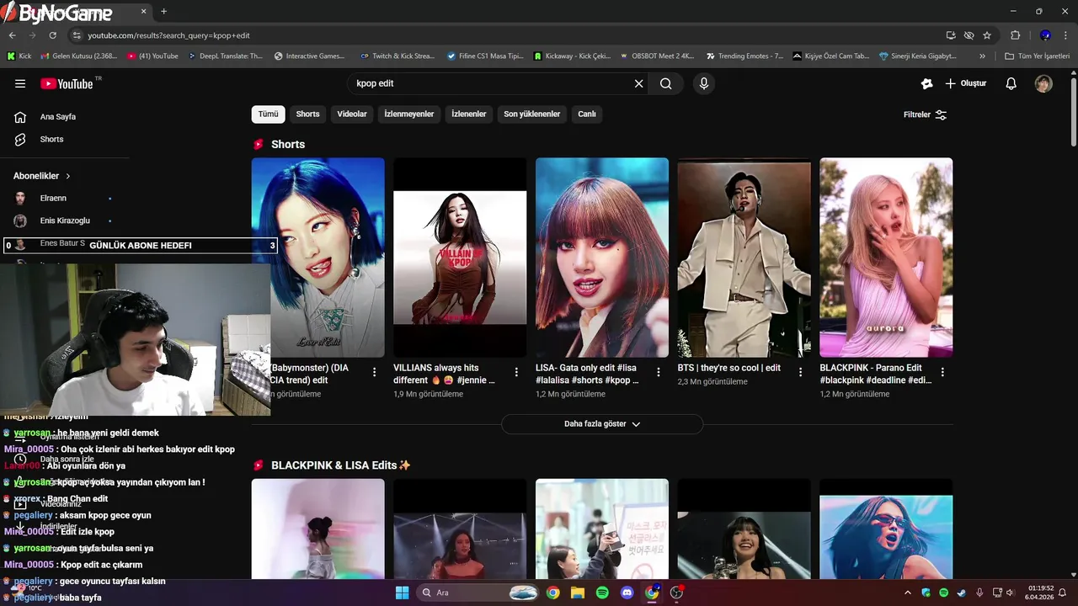
Task: Open the taskbar clock and date
Action: 1040,593
